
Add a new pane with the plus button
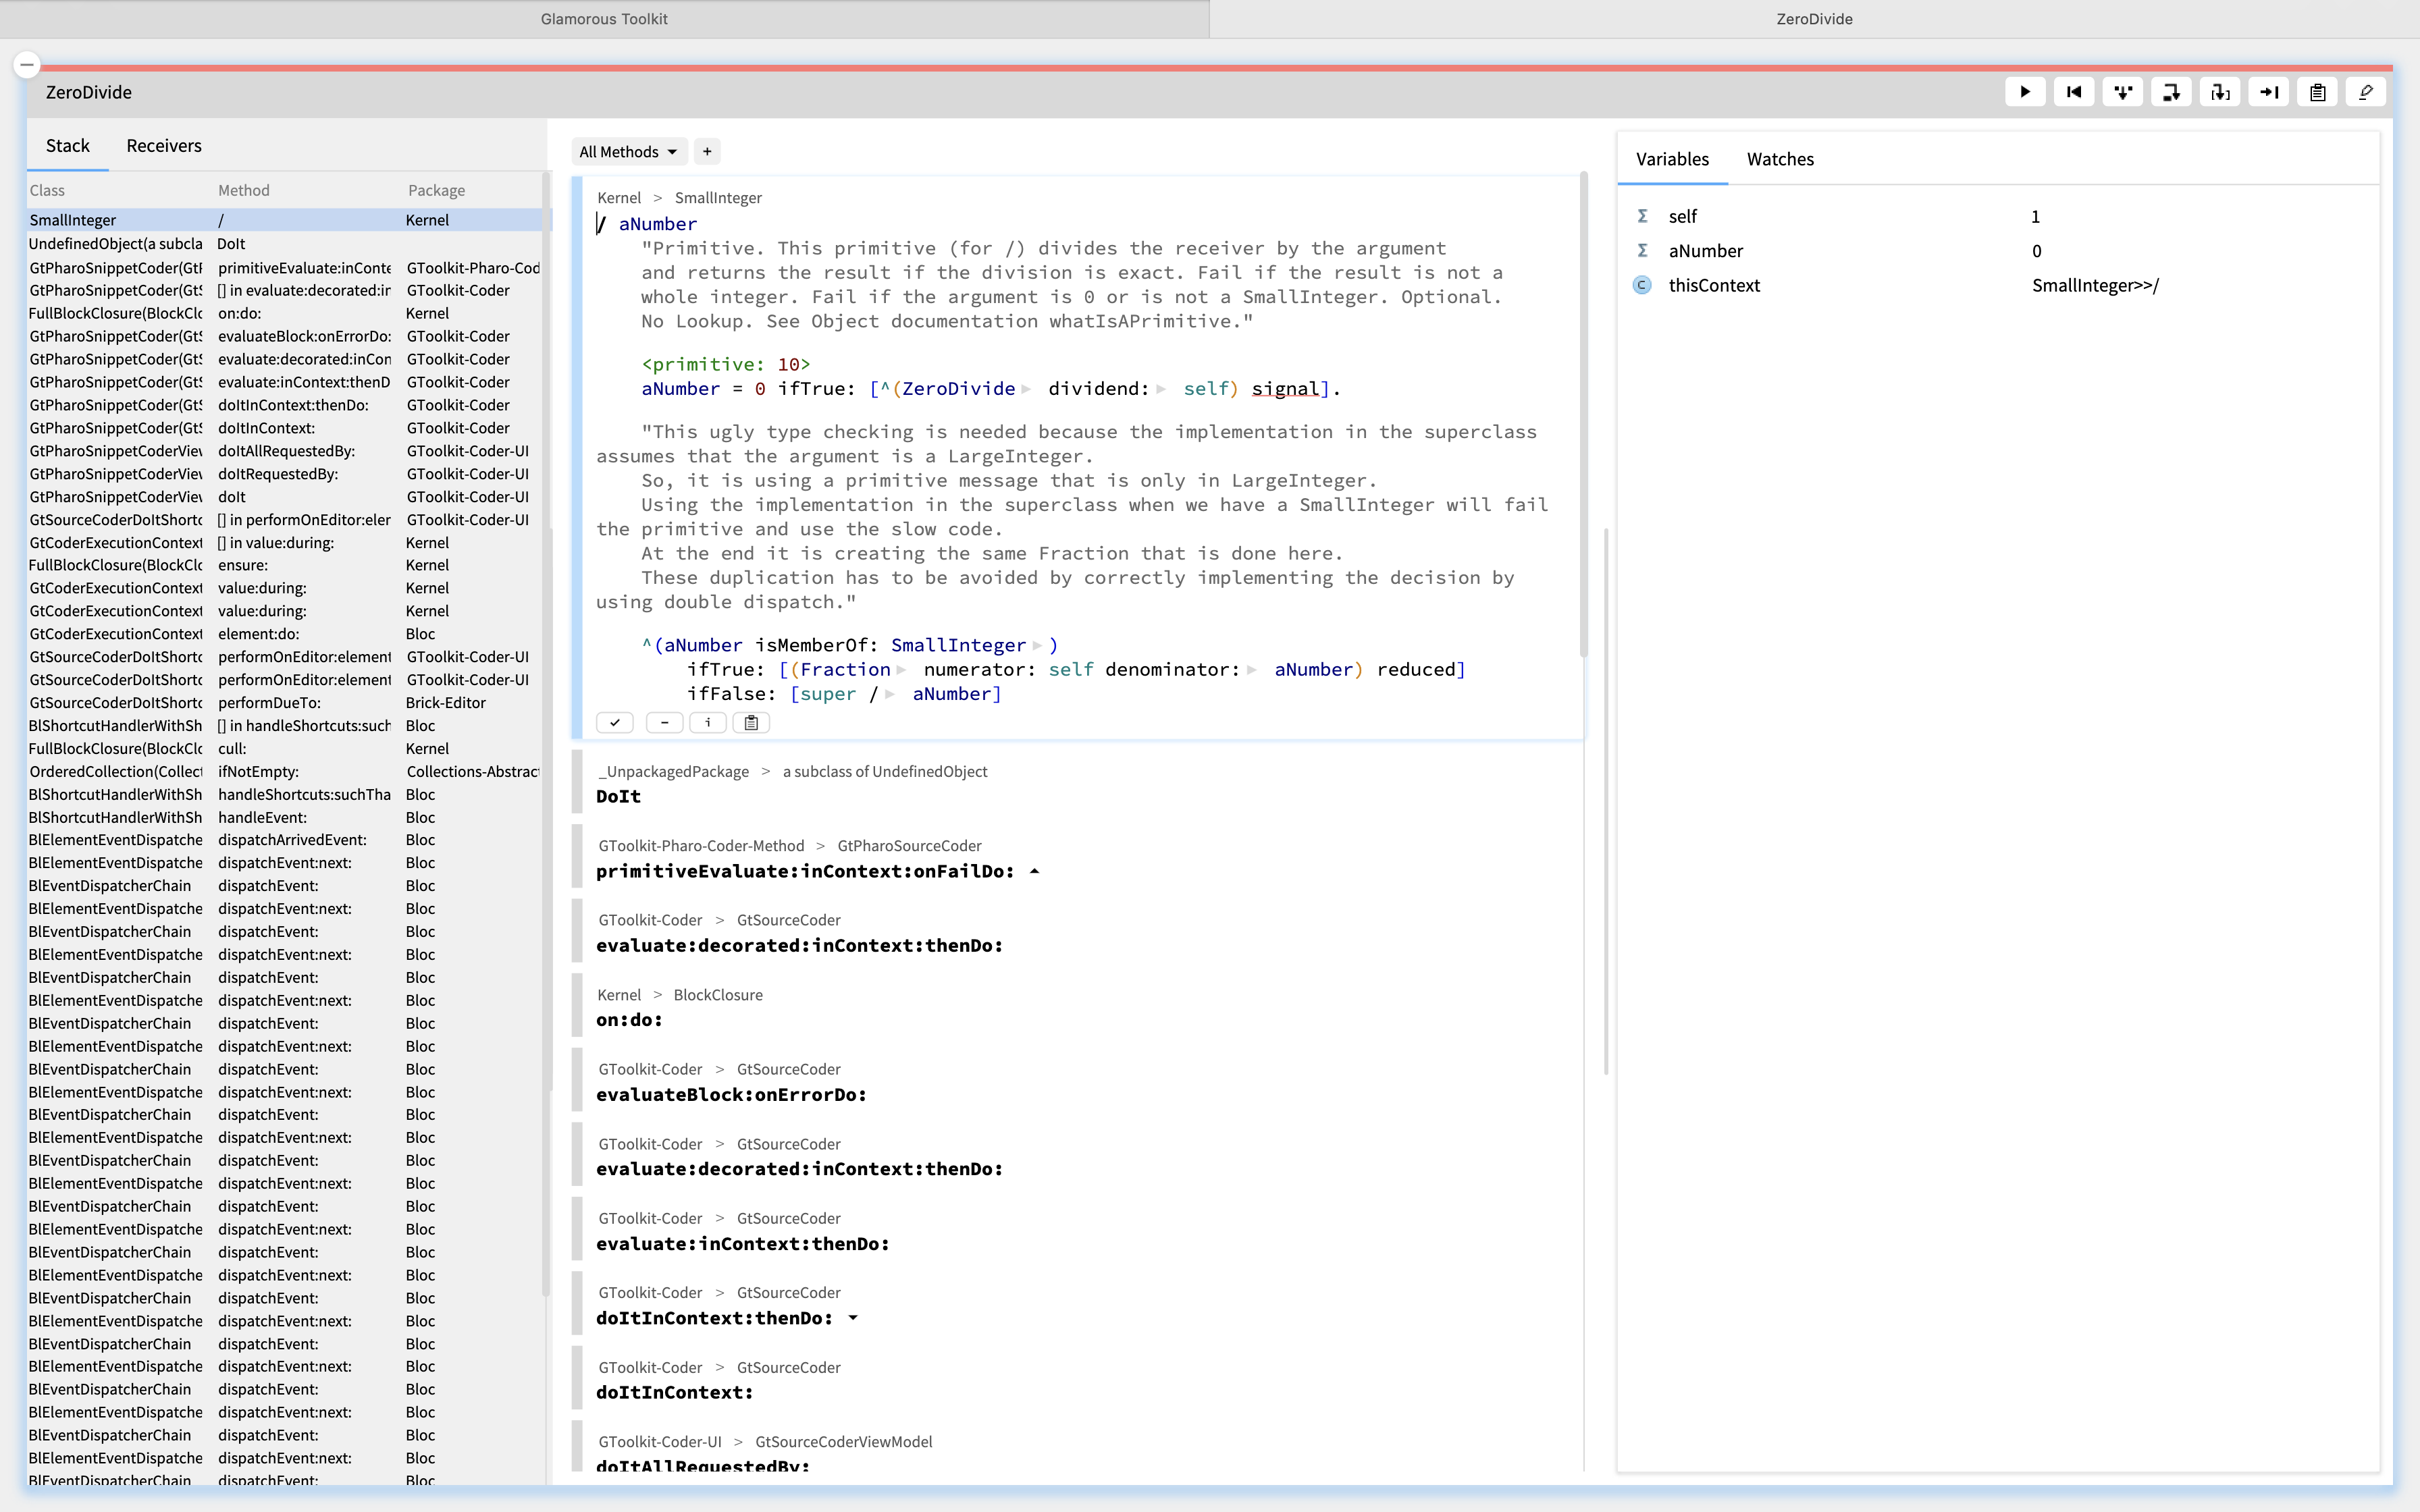click(706, 151)
